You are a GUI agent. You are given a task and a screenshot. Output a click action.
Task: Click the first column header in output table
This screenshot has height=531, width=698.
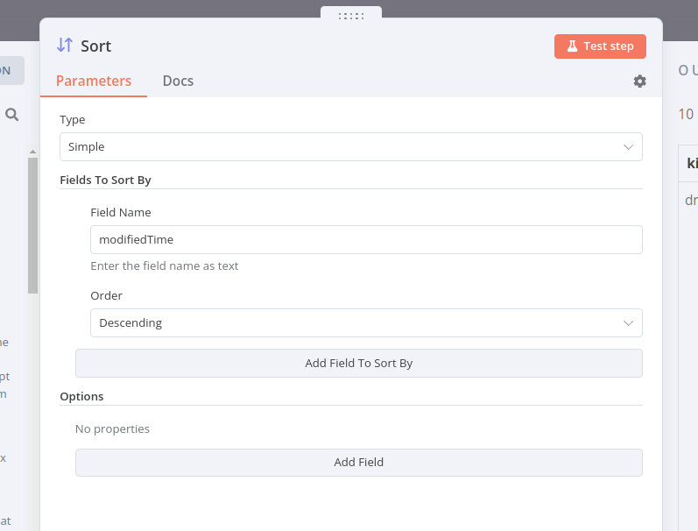(x=690, y=164)
